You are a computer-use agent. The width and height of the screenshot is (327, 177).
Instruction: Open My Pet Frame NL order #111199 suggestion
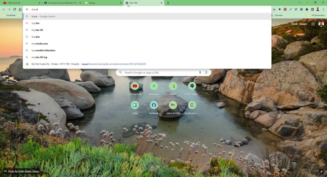[x=147, y=64]
